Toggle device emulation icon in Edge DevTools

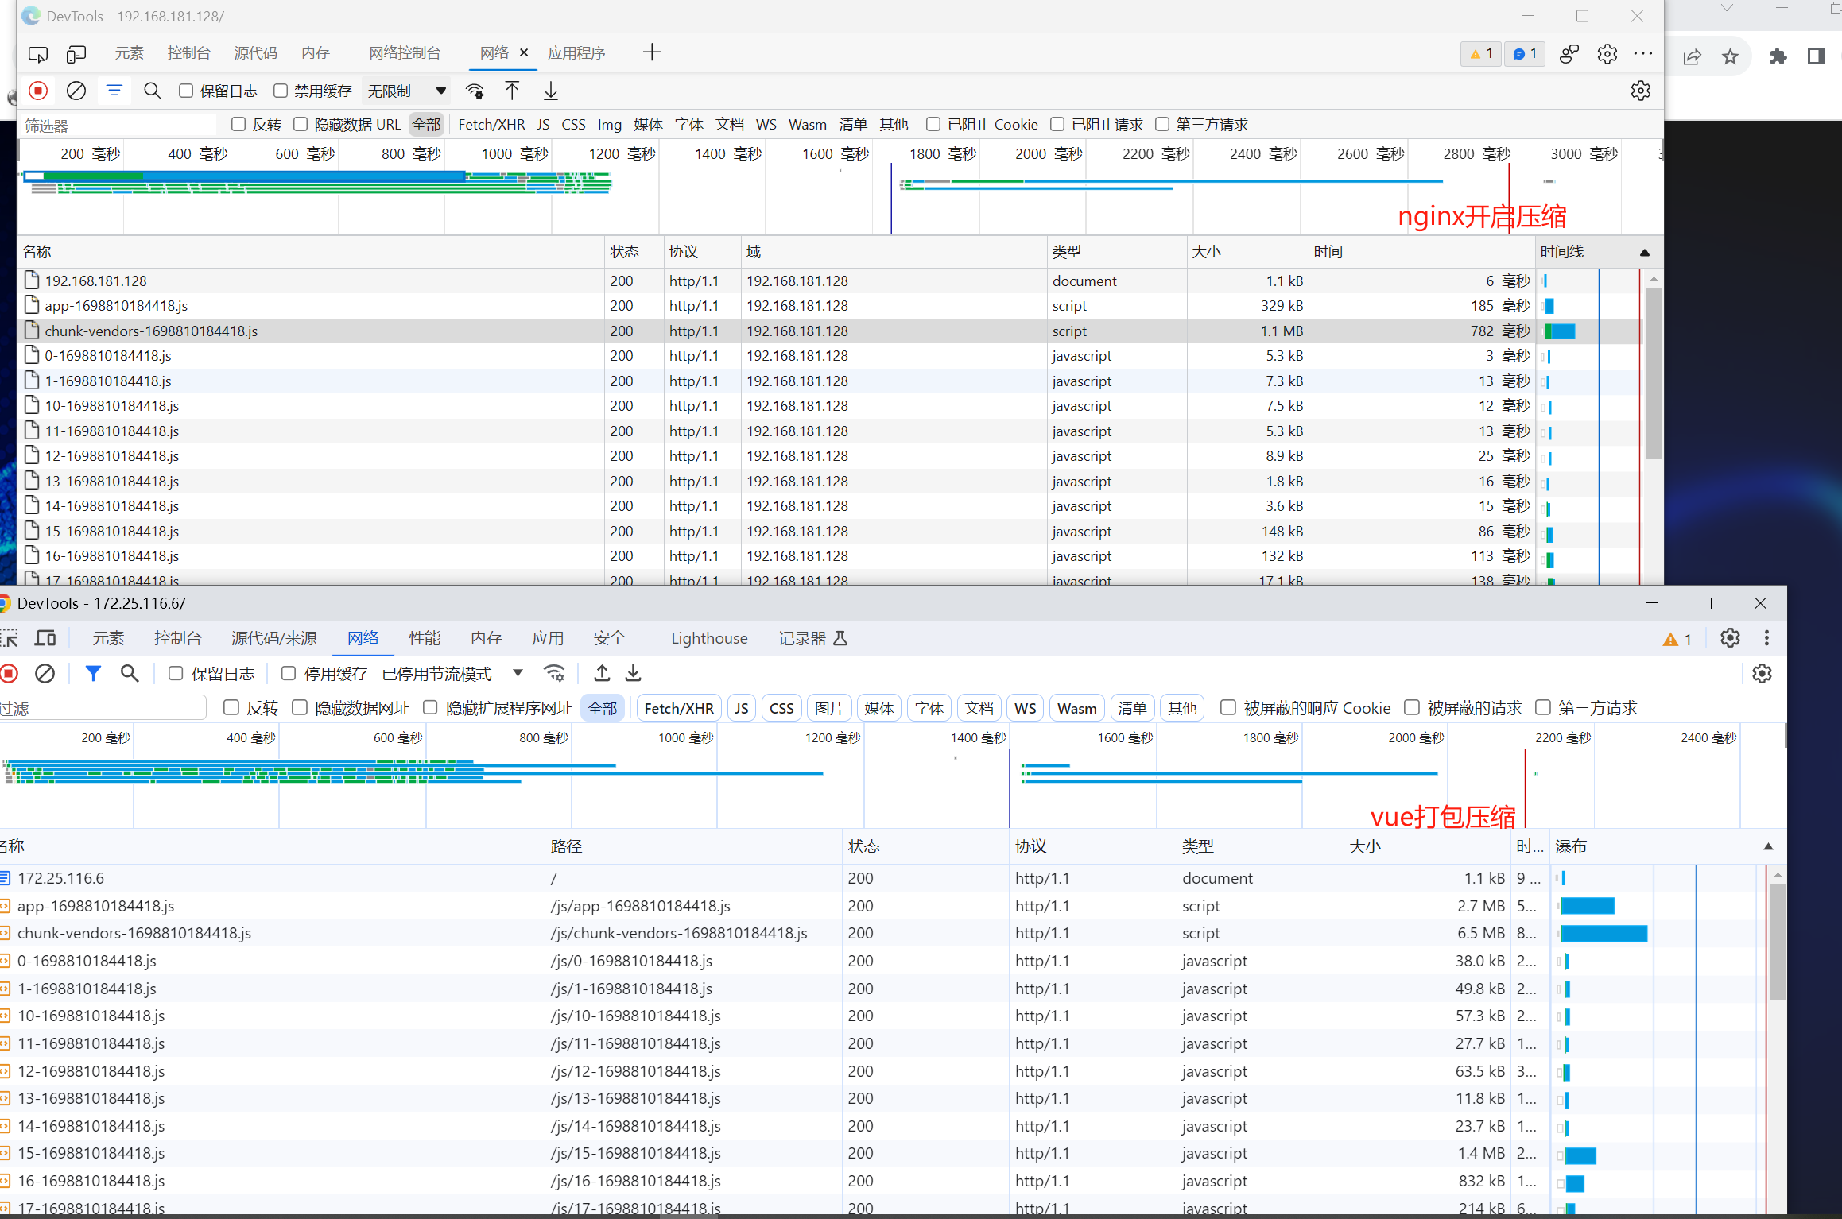pos(76,53)
